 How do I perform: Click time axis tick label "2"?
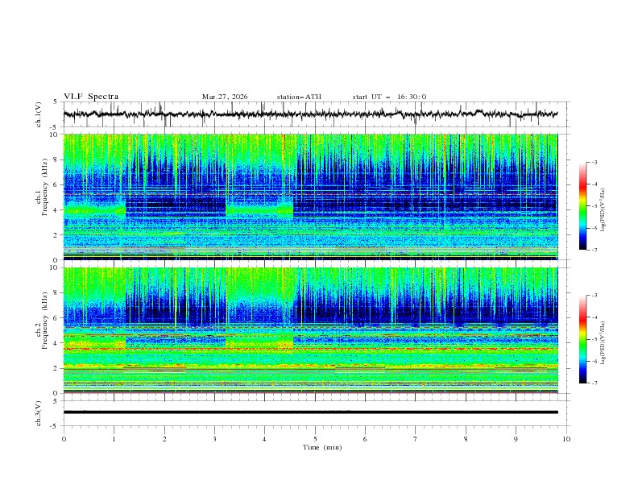click(x=164, y=439)
